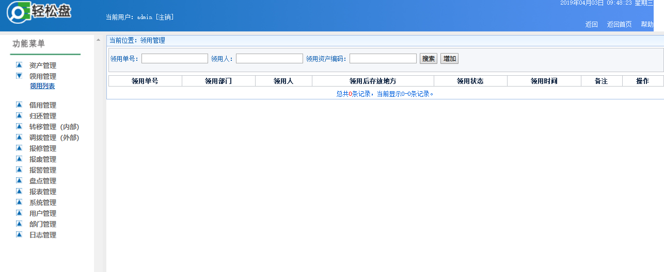Screen dimensions: 664x272
Task: Focus the 领用单号 input field
Action: click(175, 59)
